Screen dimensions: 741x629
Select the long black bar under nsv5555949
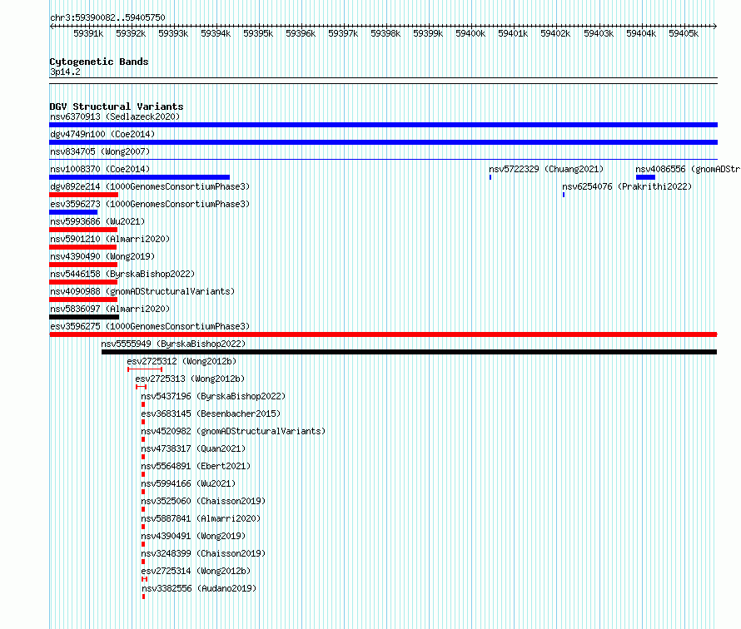(410, 352)
